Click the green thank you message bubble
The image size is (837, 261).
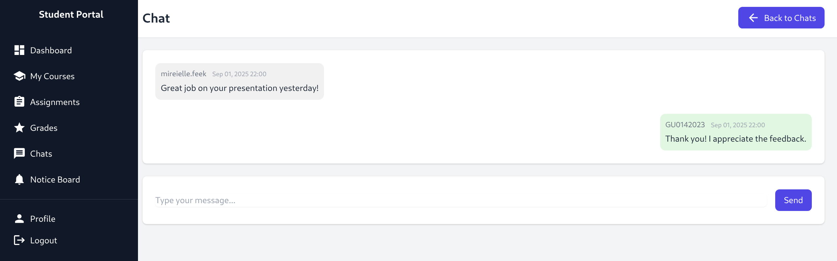coord(736,132)
